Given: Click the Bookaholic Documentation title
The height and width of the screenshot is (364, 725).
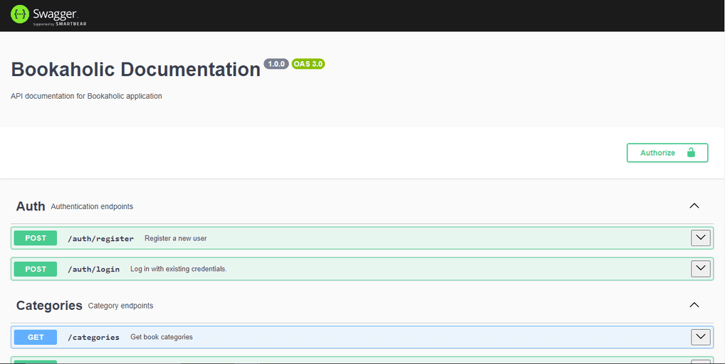Looking at the screenshot, I should 135,70.
